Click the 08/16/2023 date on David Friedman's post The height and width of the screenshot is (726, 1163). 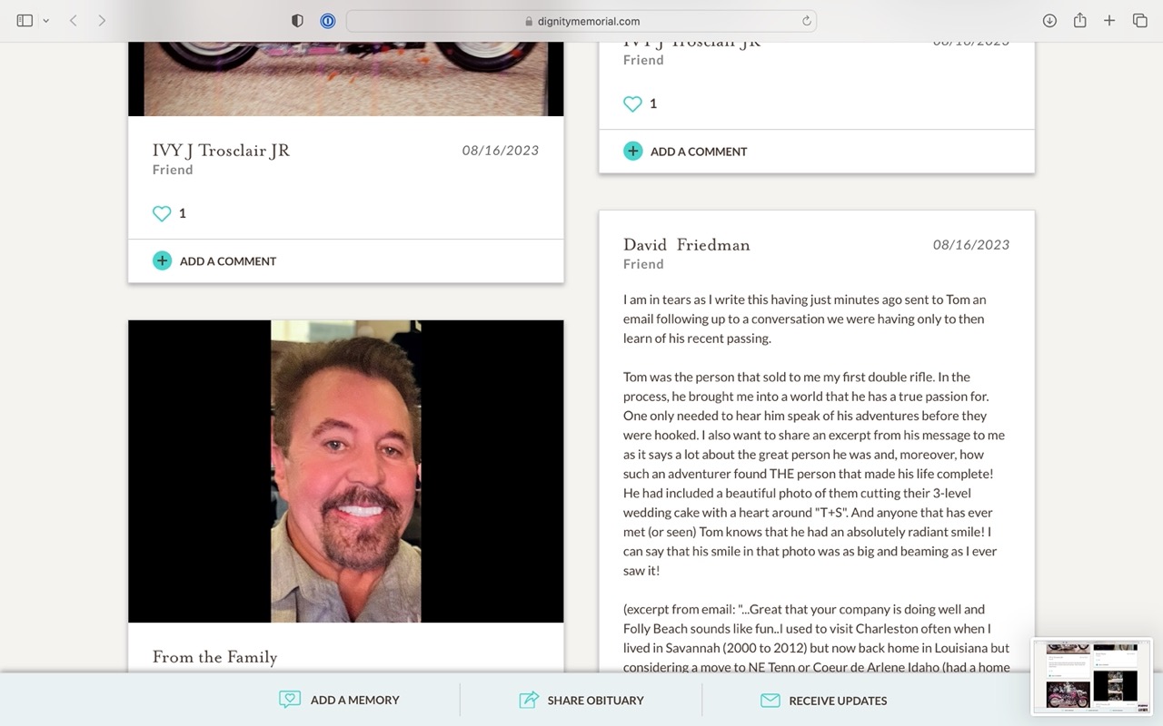point(971,245)
